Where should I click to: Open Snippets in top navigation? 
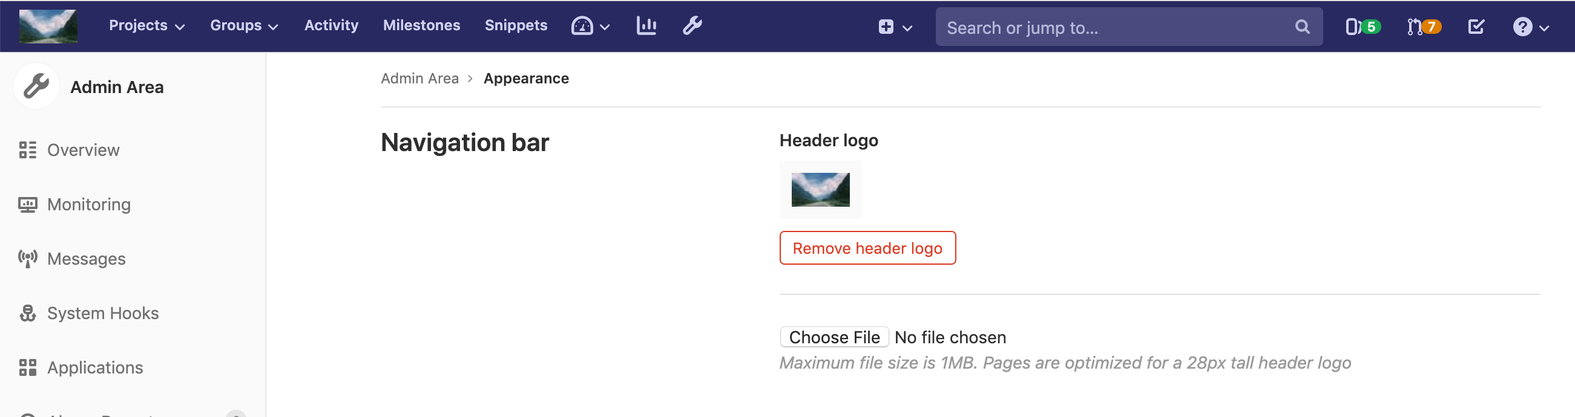click(x=516, y=25)
